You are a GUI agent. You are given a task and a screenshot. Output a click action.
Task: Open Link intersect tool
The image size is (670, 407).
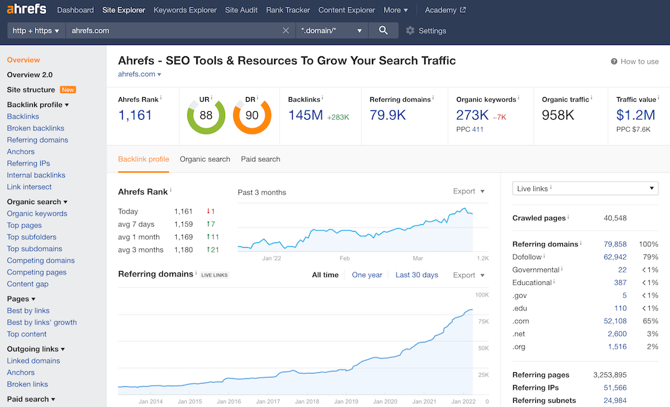pos(29,187)
